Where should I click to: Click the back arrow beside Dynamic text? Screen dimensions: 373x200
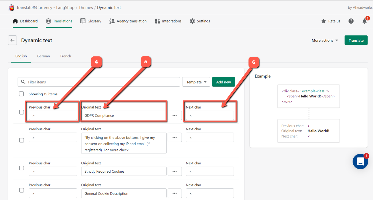(x=12, y=40)
